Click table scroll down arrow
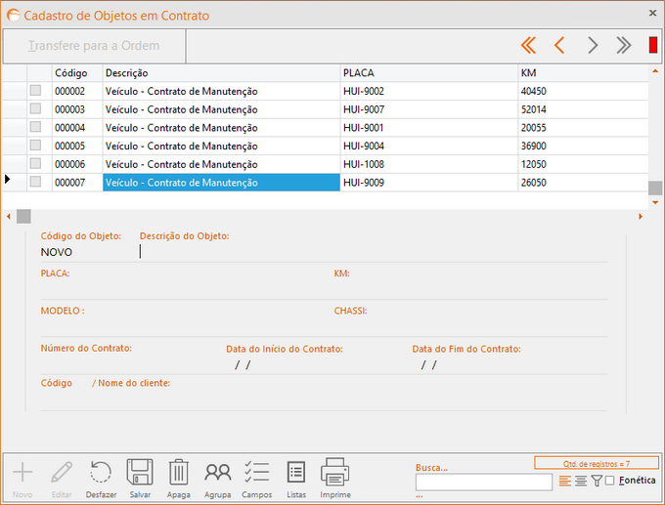The image size is (665, 505). point(655,203)
